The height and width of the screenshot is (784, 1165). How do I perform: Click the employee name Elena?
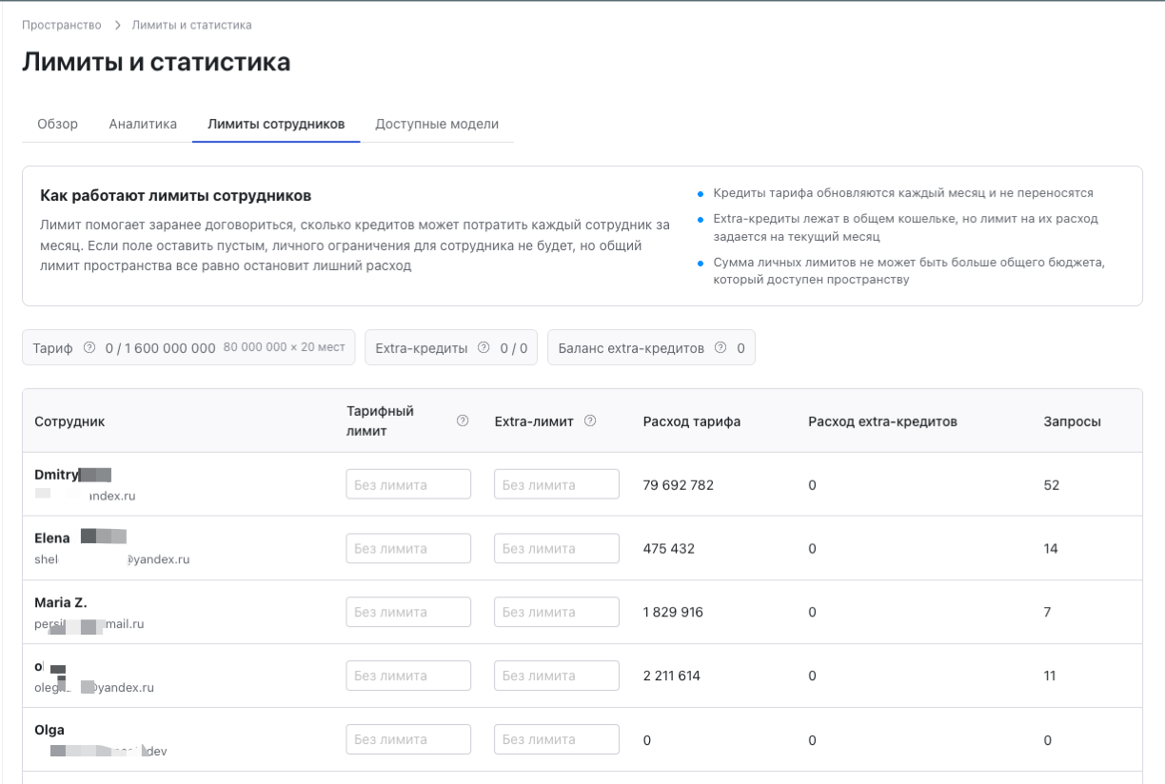[x=52, y=538]
